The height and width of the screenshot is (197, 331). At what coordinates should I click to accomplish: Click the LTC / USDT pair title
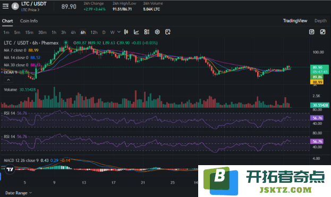click(34, 4)
